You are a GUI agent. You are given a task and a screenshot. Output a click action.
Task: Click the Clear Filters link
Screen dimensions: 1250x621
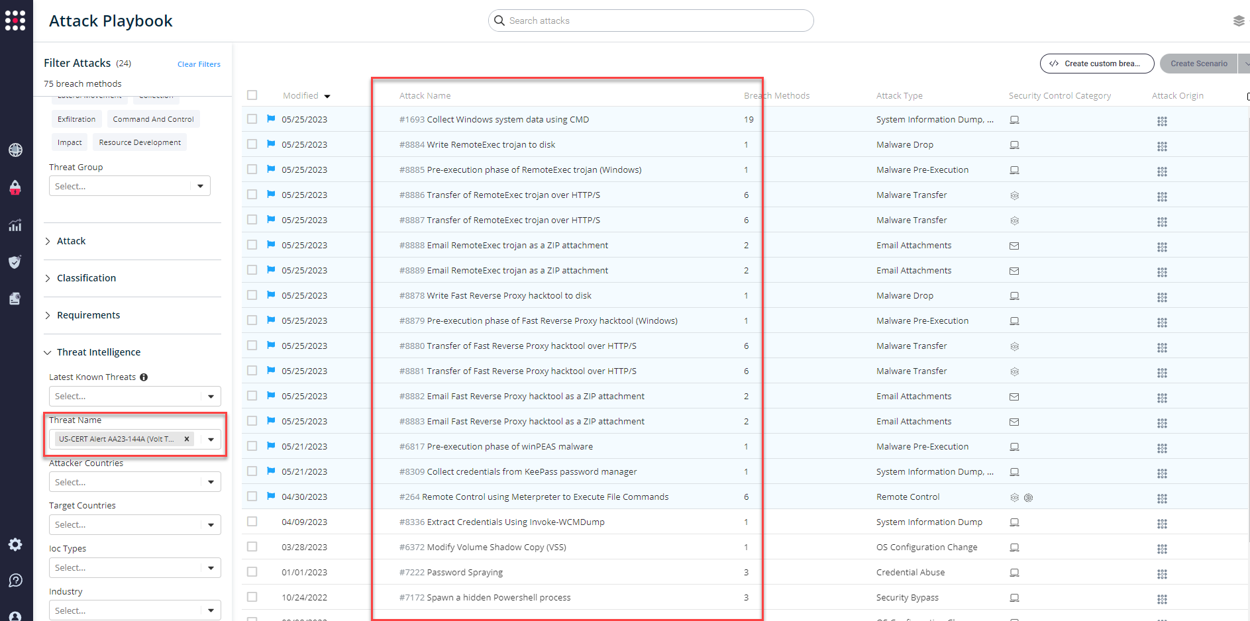point(199,64)
